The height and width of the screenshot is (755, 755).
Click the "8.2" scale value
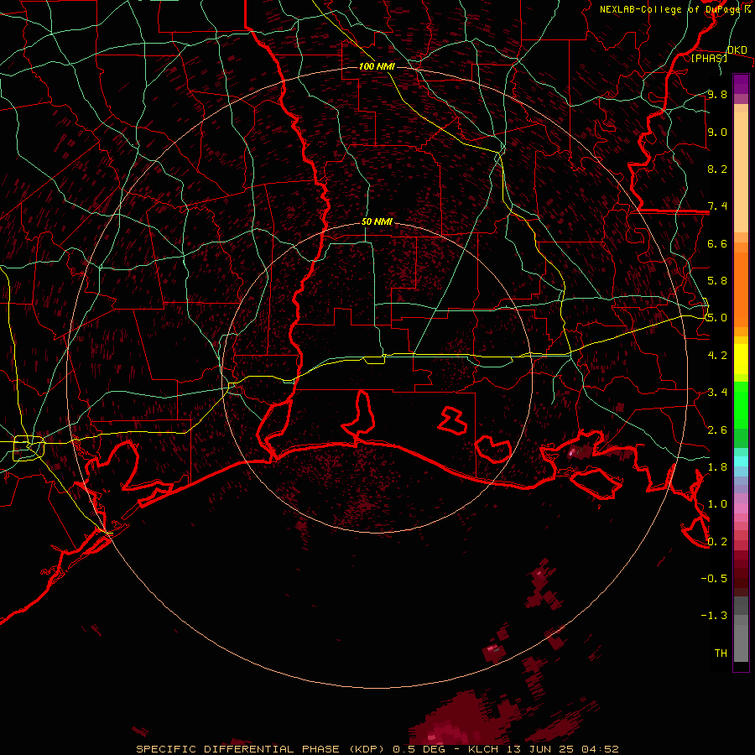pos(717,169)
